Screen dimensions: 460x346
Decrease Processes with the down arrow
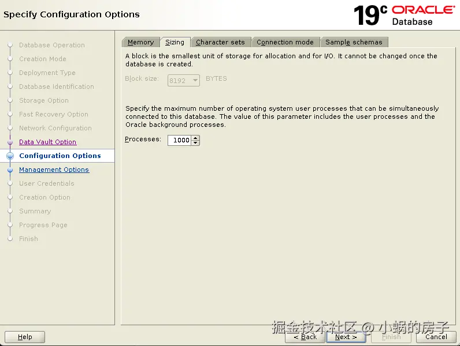tap(195, 143)
